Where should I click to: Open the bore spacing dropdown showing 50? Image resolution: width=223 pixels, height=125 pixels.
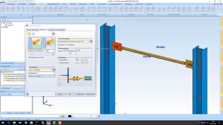tap(75, 53)
